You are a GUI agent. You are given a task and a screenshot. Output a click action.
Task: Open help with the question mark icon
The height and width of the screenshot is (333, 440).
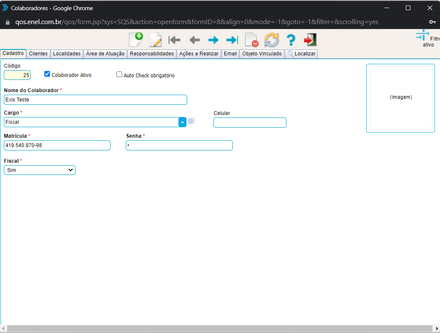coord(291,40)
